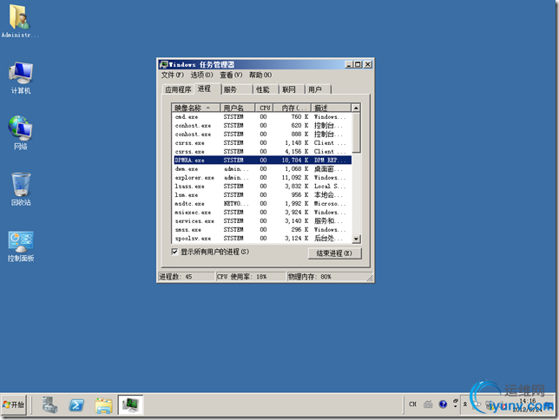The height and width of the screenshot is (420, 559).
Task: Select the csrss.exe row using 1,148 K
Action: pos(262,143)
